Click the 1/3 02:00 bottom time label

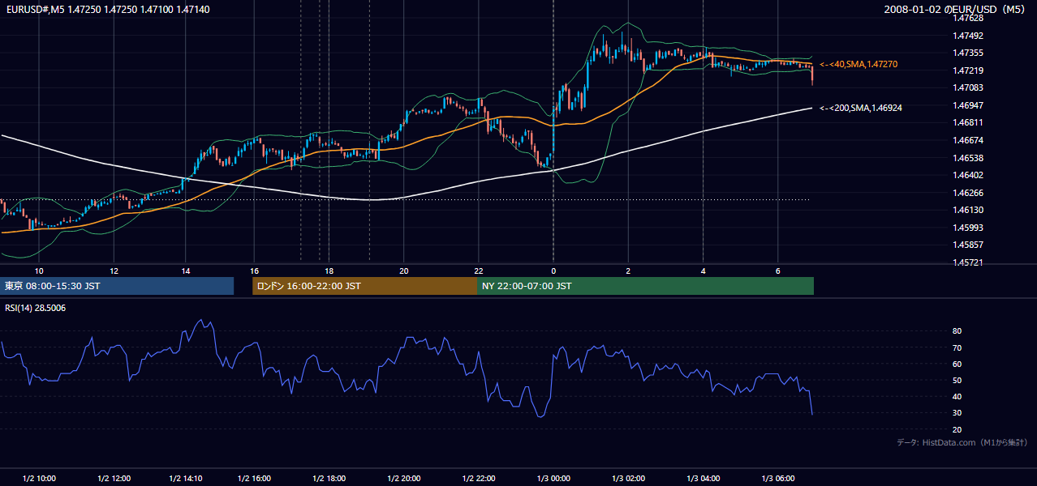(x=628, y=478)
